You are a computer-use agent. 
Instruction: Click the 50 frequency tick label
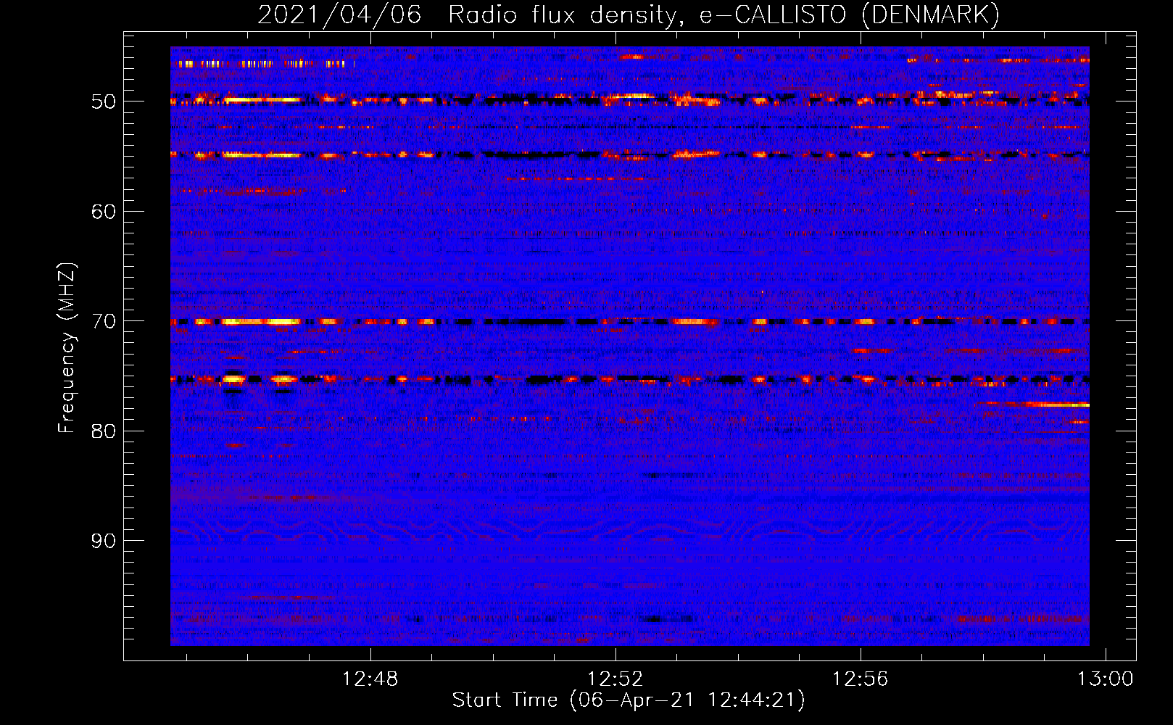(104, 101)
